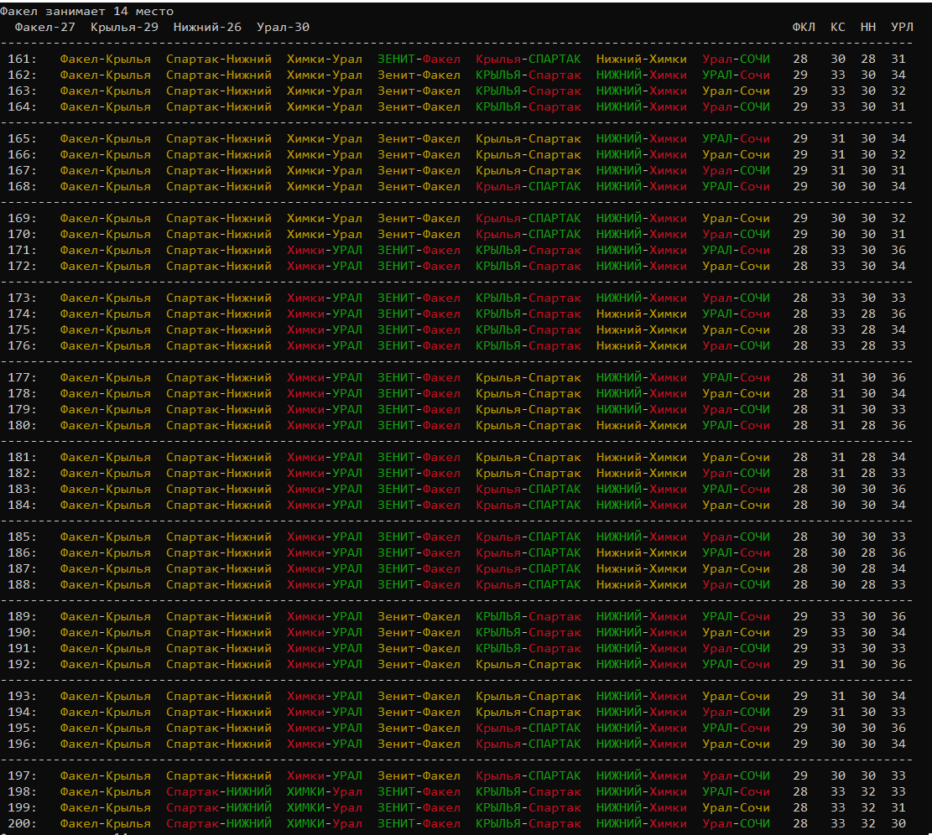Click 'ЗЕНИТ-Факел' in row 161
Screen dimensions: 932x835
(x=419, y=60)
